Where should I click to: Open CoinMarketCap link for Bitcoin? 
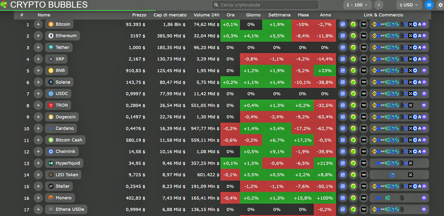click(x=342, y=24)
